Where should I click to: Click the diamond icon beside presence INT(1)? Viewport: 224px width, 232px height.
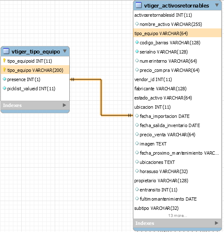click(x=5, y=79)
